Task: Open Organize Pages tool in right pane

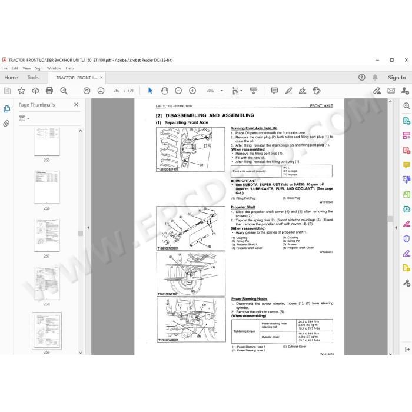Action: tap(406, 135)
